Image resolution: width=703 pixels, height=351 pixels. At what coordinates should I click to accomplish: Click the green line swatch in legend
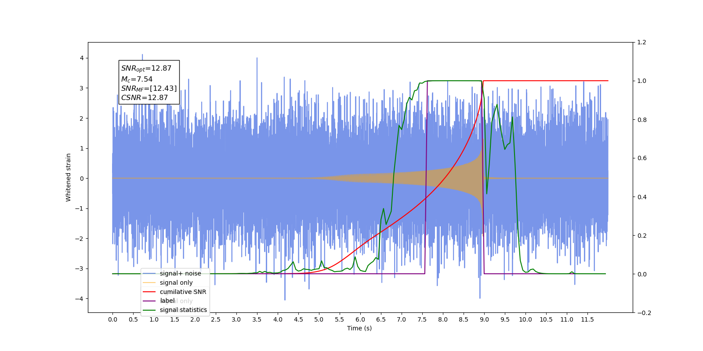(x=149, y=310)
